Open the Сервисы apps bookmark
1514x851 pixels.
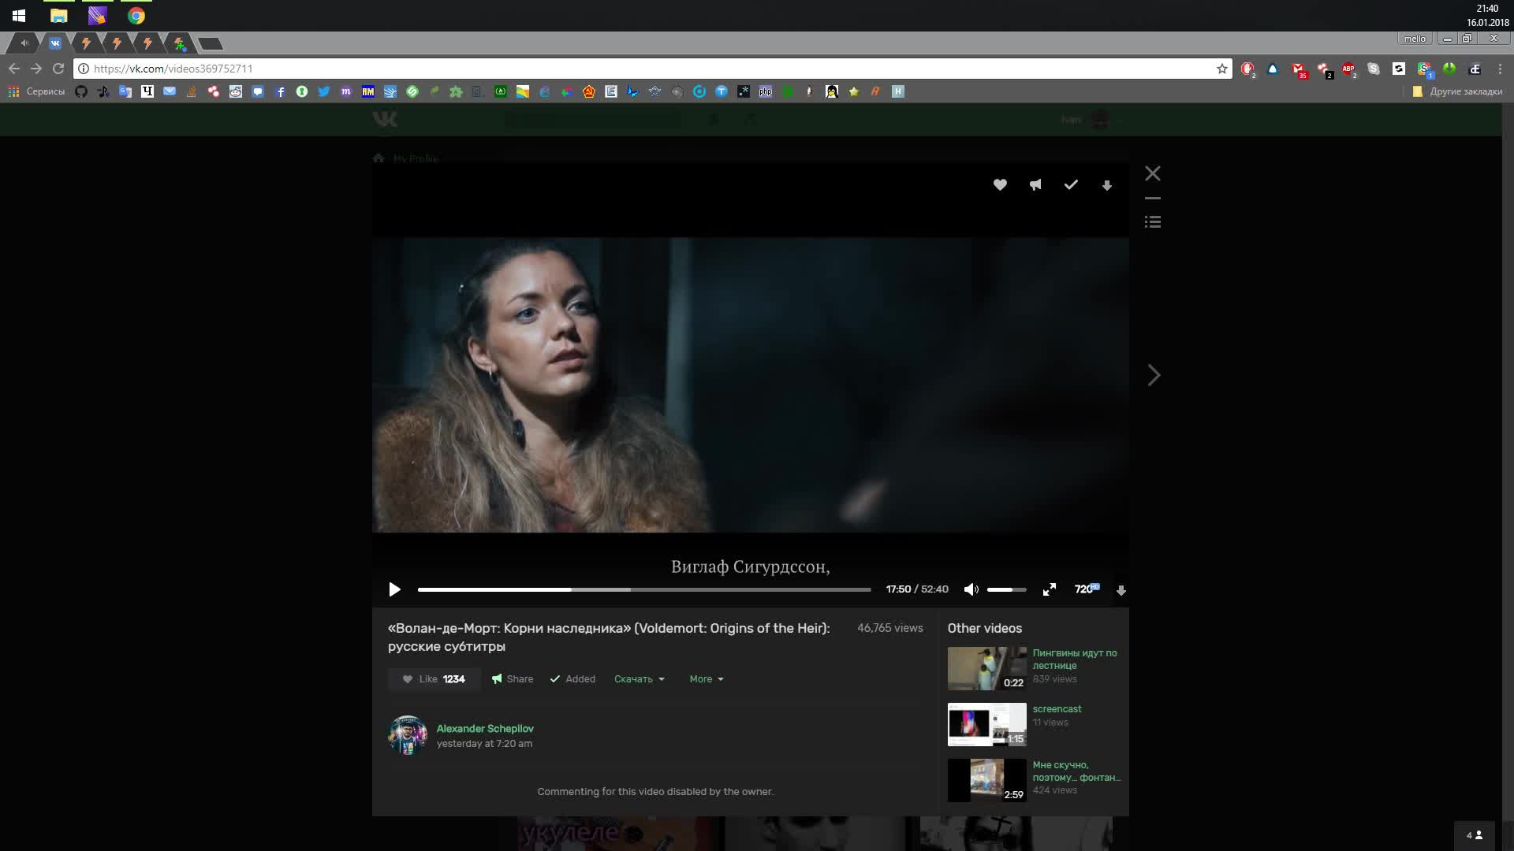37,91
